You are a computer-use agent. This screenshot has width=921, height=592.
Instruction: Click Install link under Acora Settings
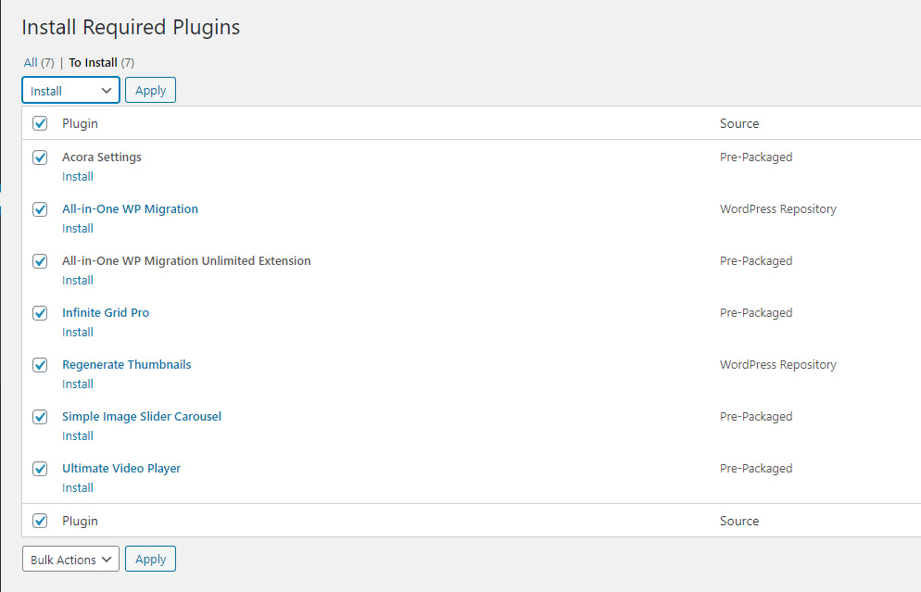click(78, 176)
